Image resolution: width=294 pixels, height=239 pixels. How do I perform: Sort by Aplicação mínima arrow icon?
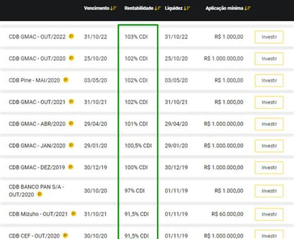[x=247, y=8]
